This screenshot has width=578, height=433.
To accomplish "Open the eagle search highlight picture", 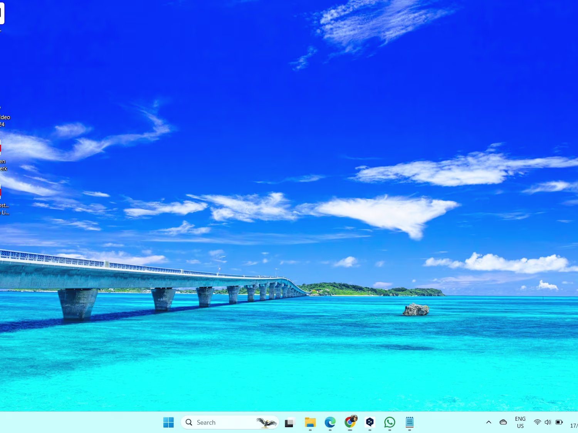I will (267, 423).
